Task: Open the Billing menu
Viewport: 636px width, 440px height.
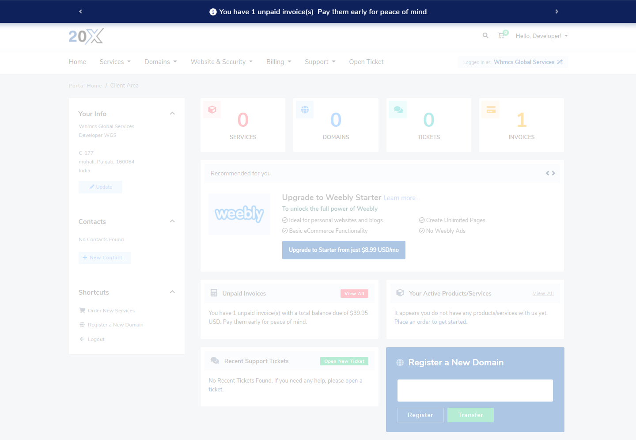Action: tap(278, 62)
